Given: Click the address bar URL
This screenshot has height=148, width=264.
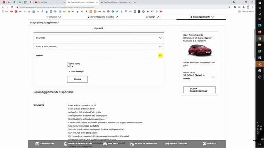Looking at the screenshot, I should (x=57, y=7).
